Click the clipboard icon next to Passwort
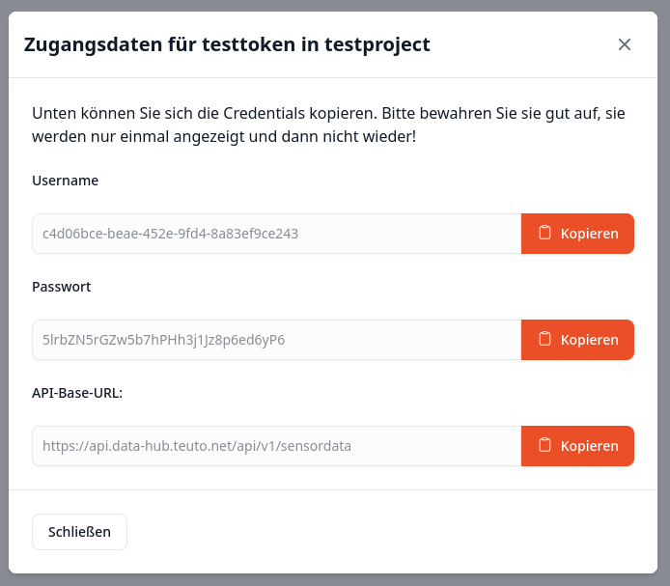 (545, 339)
